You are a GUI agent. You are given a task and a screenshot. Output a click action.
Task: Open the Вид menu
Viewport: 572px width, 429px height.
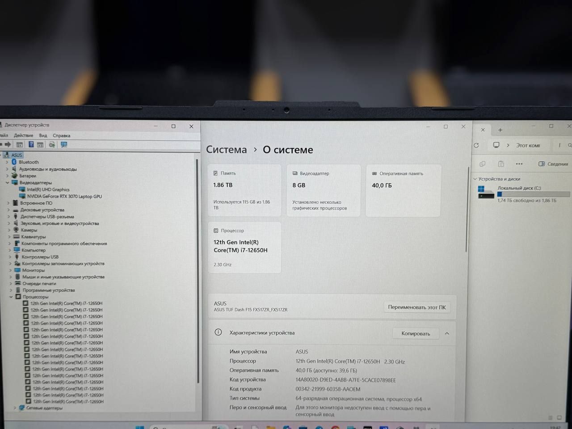tap(43, 135)
